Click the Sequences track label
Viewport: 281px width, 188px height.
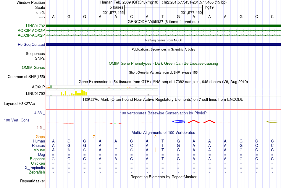pos(35,54)
